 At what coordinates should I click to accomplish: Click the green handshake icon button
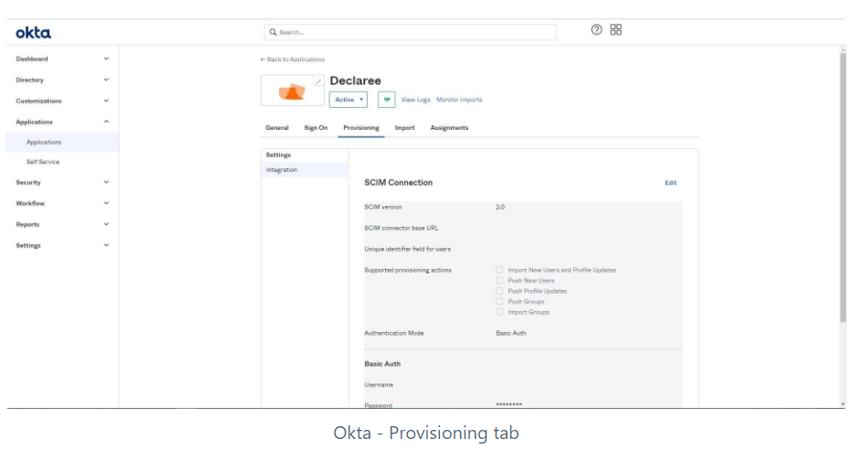click(x=386, y=100)
